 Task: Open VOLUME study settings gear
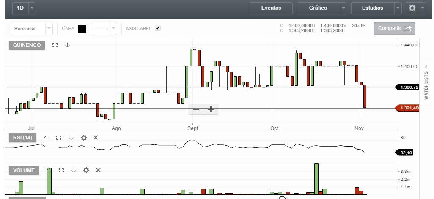click(86, 170)
